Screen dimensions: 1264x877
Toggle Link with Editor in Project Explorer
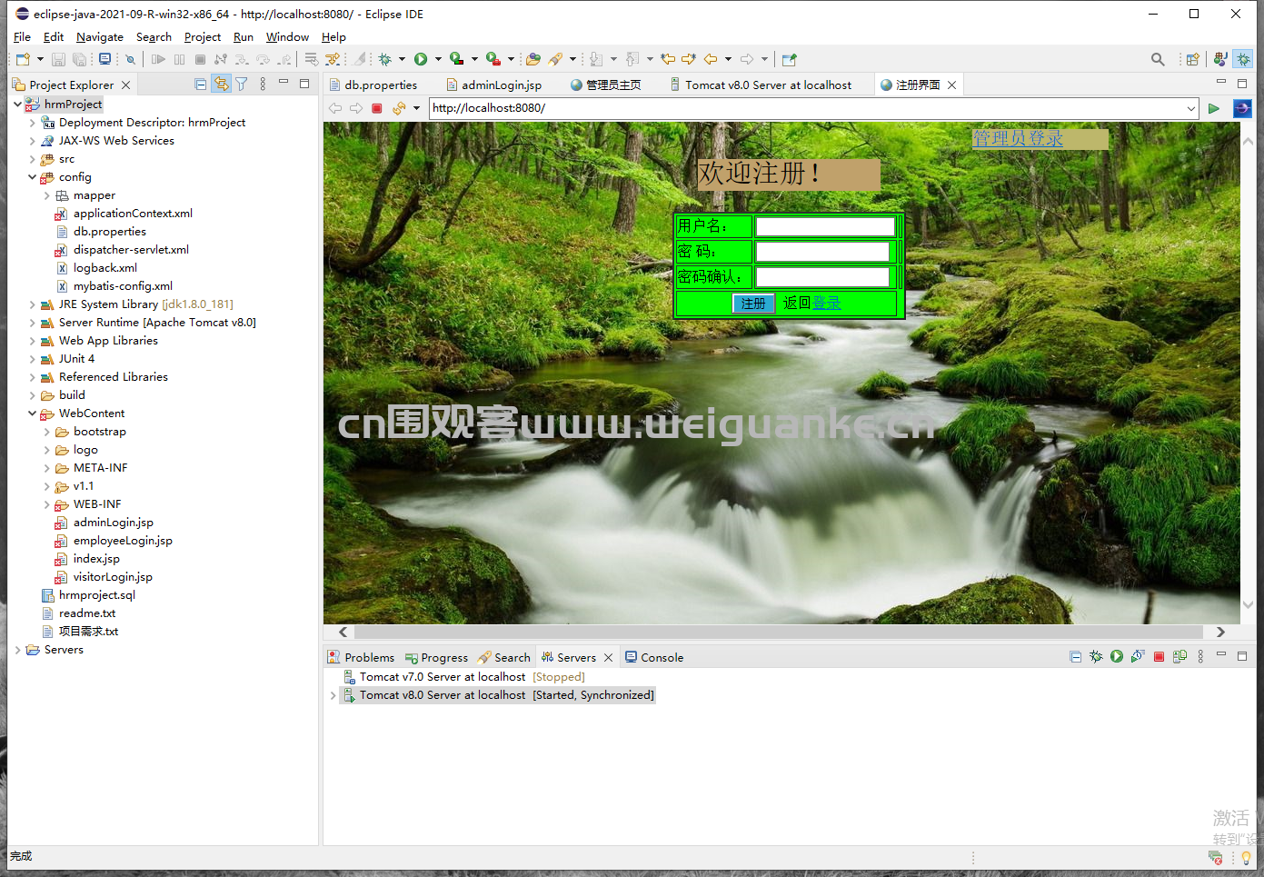221,85
